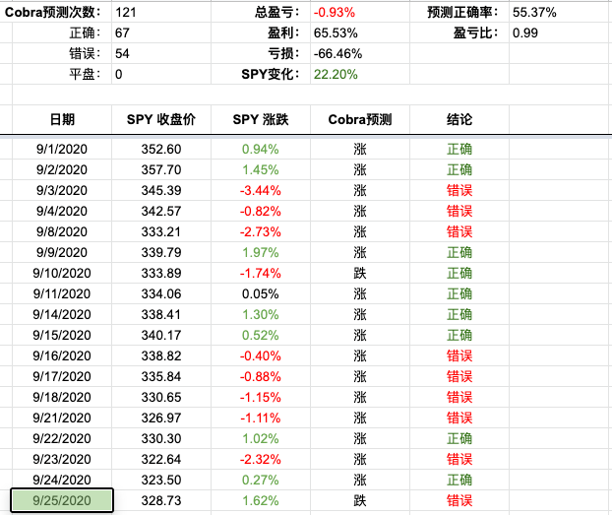Click the date cell 9/1/2020
The height and width of the screenshot is (515, 612).
tap(62, 150)
